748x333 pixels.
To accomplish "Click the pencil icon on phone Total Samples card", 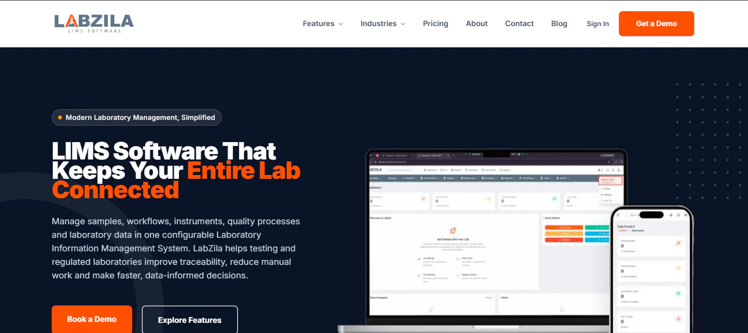I will tap(678, 243).
